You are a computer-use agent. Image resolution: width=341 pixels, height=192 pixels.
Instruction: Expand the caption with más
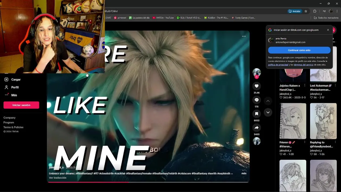pos(244,173)
